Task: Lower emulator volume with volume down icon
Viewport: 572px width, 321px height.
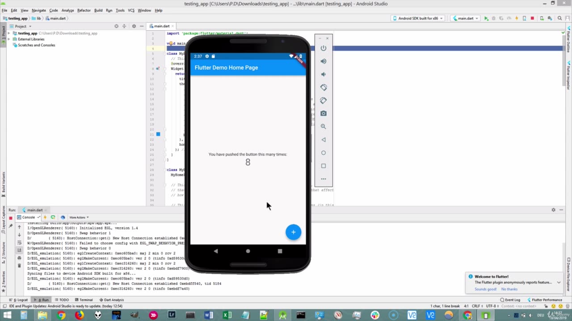Action: [324, 74]
